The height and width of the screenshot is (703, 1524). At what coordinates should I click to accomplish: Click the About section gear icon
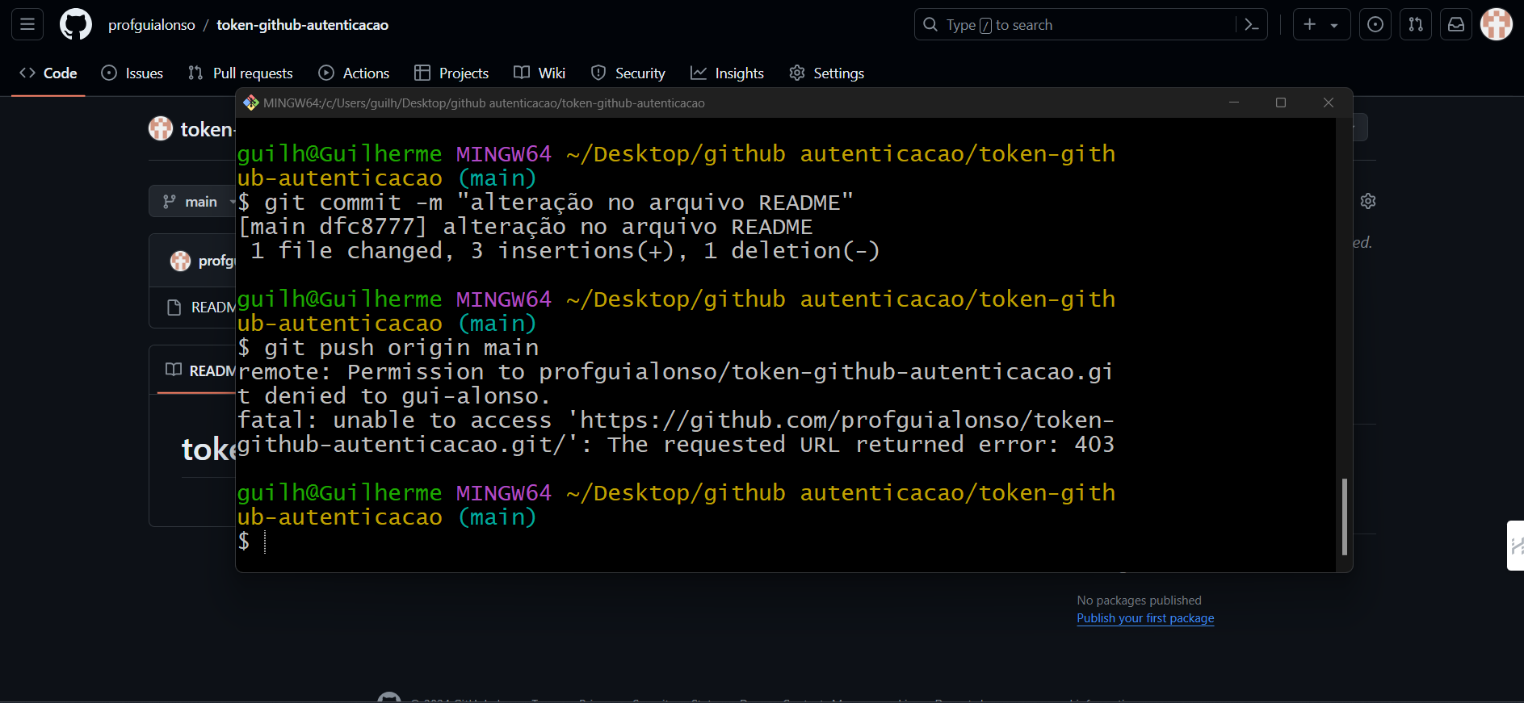1368,201
